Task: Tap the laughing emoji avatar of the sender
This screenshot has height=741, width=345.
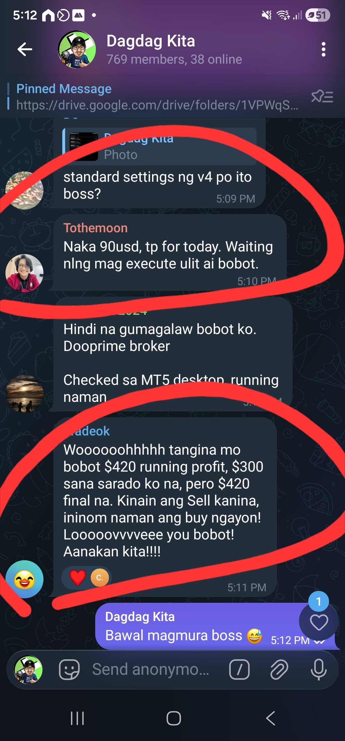Action: pos(25,579)
